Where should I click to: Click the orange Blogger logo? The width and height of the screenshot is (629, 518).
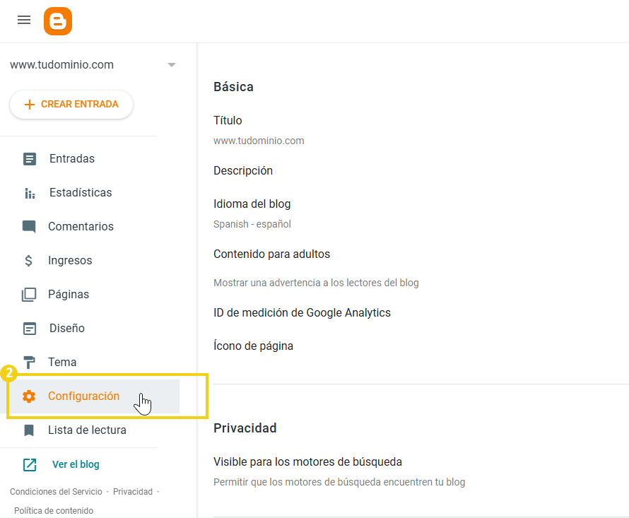pos(57,20)
